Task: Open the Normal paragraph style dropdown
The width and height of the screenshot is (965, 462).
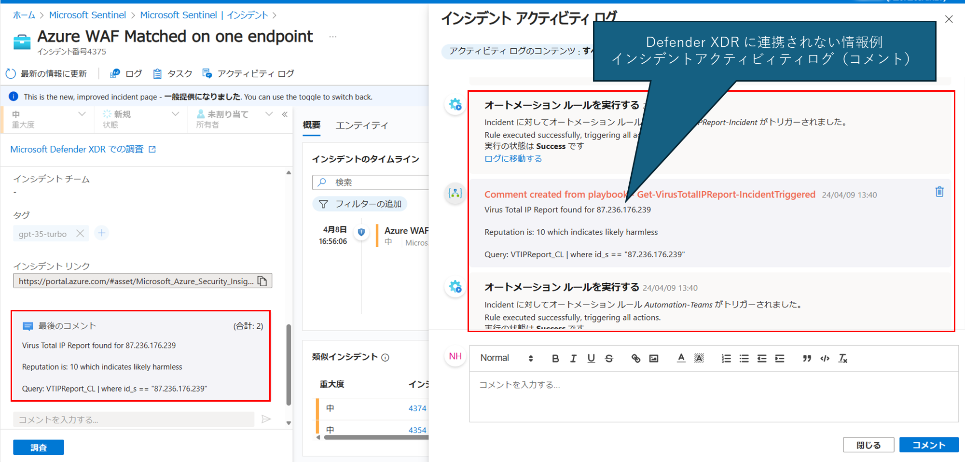Action: point(507,358)
